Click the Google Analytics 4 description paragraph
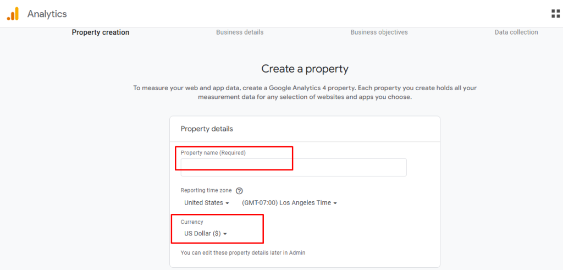The width and height of the screenshot is (563, 270). click(x=305, y=92)
